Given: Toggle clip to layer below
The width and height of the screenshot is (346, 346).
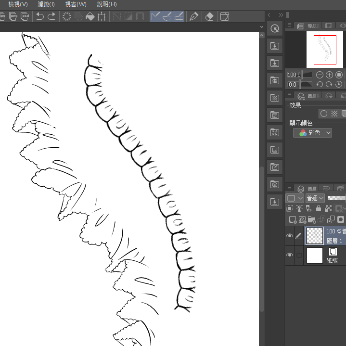Looking at the screenshot, I should [x=290, y=208].
